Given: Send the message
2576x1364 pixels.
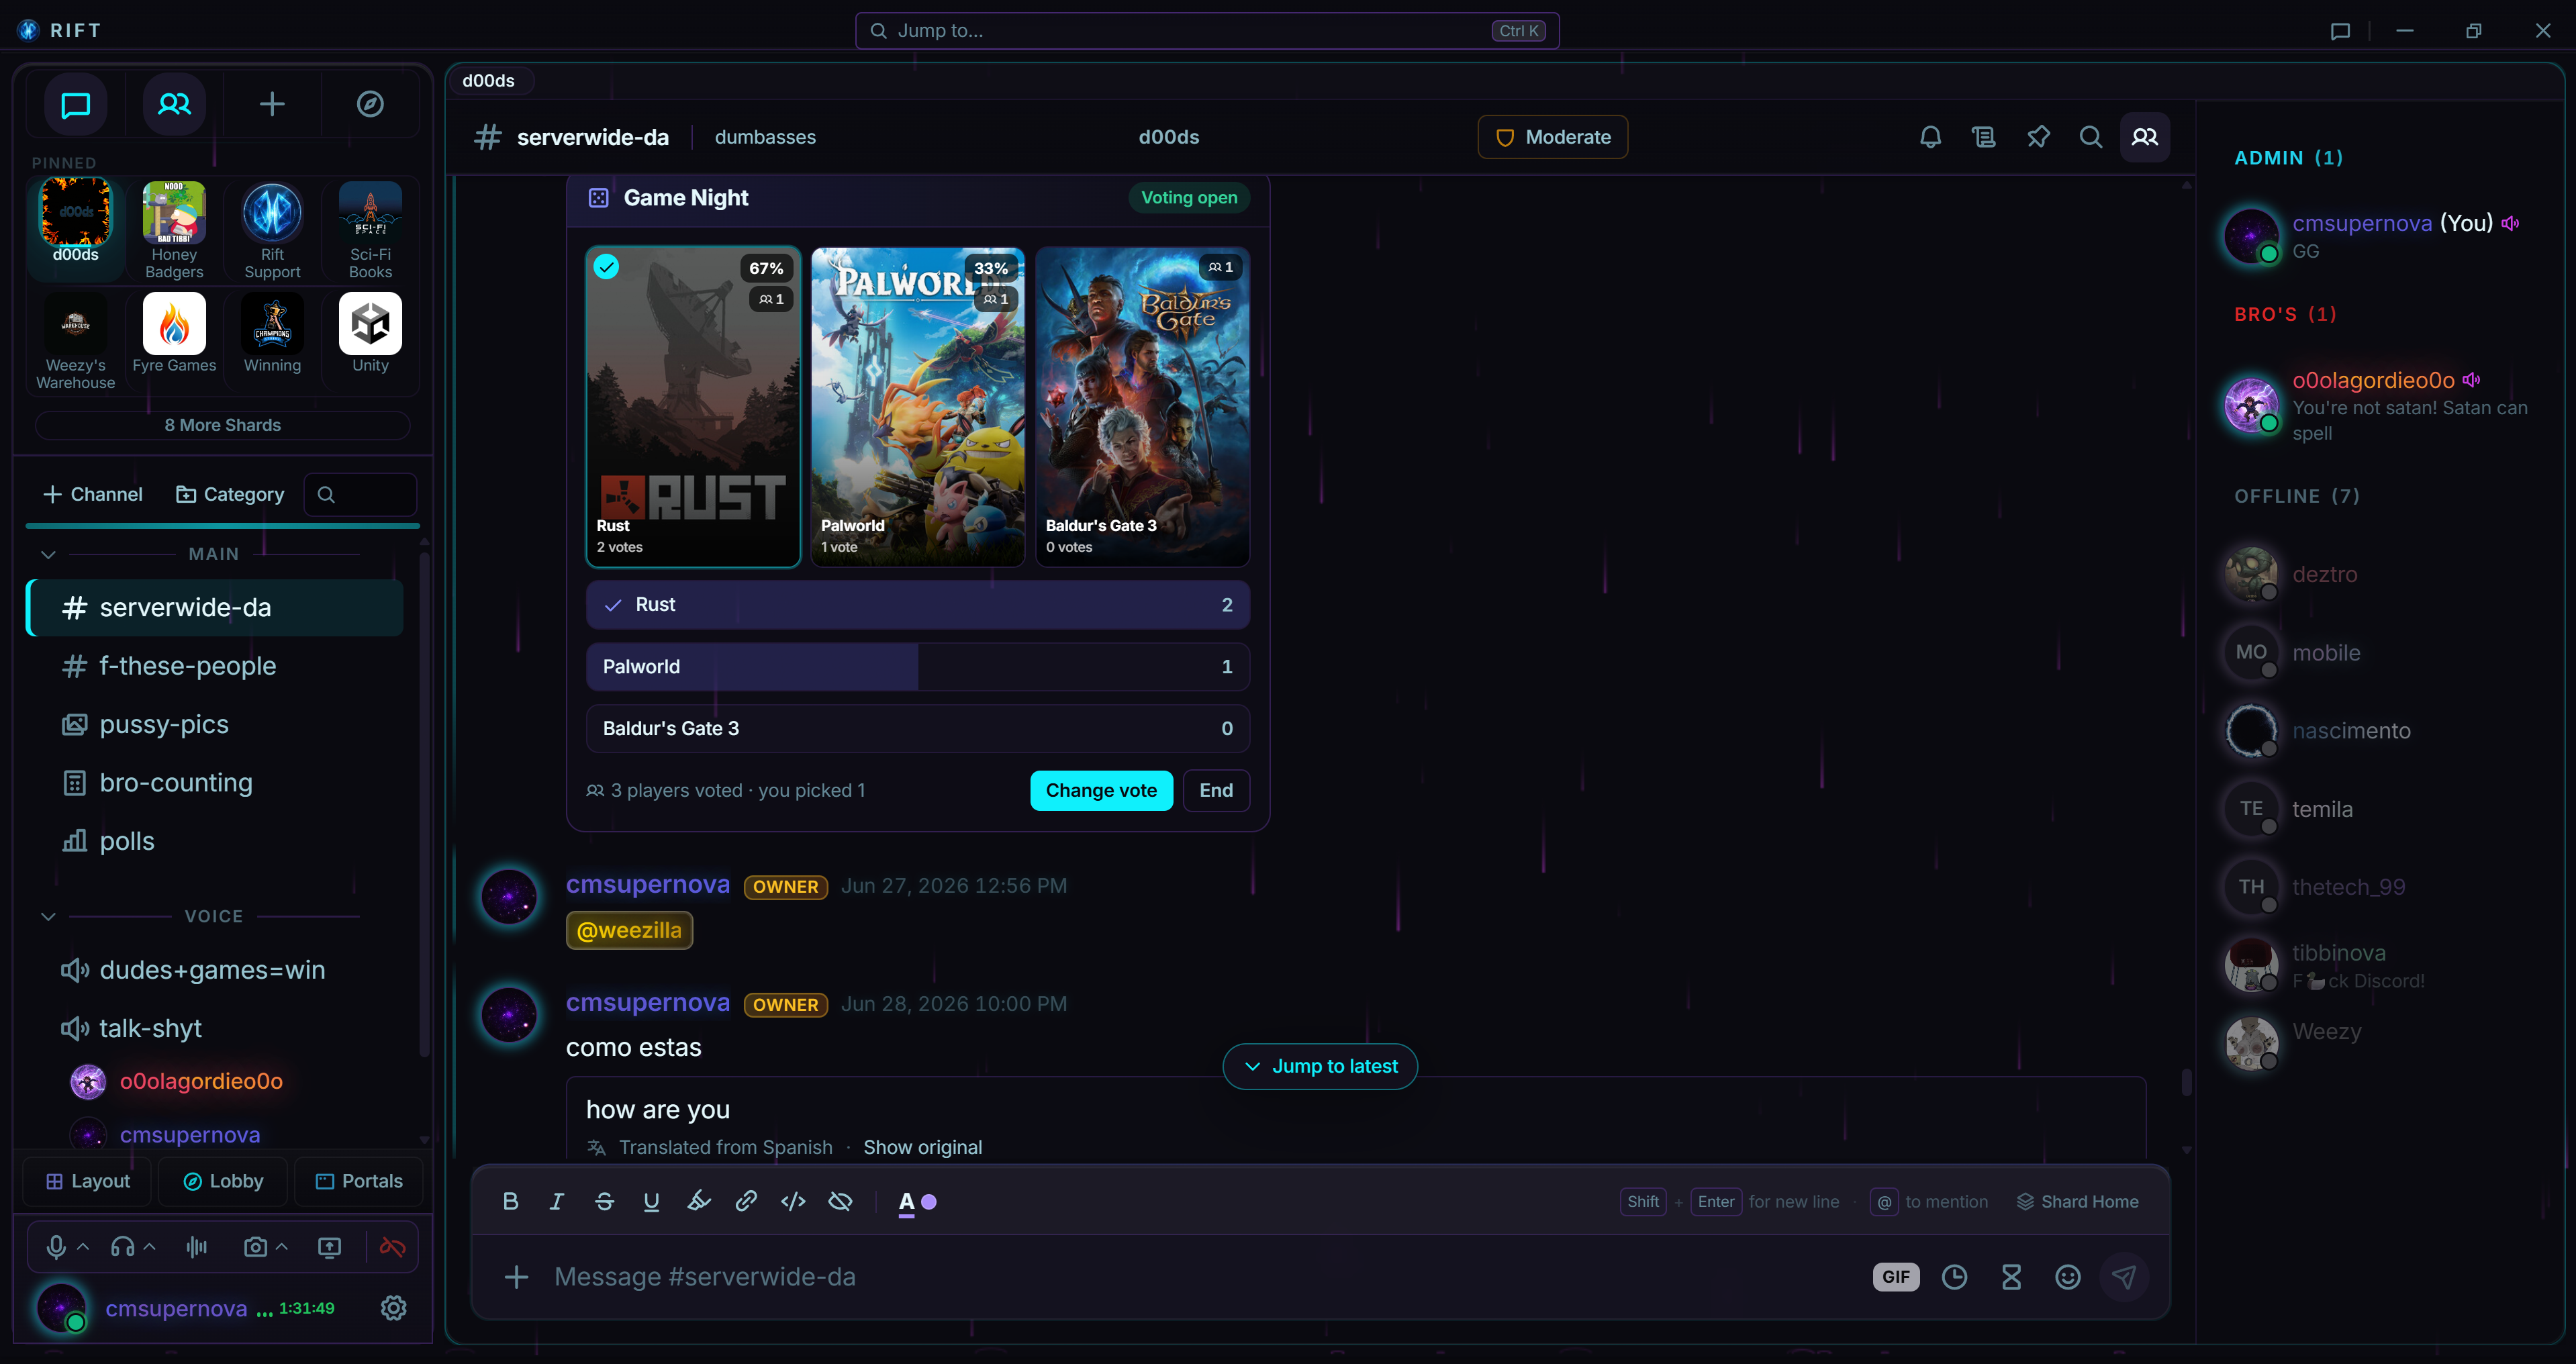Looking at the screenshot, I should (2124, 1276).
